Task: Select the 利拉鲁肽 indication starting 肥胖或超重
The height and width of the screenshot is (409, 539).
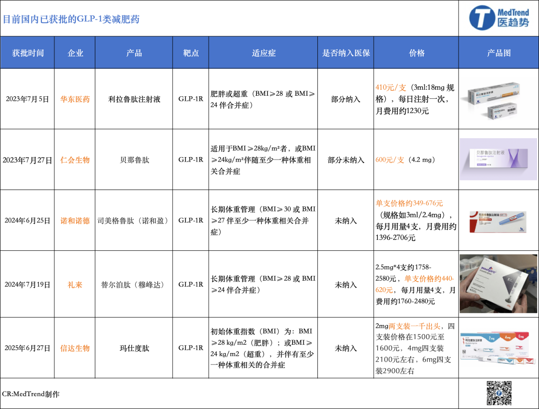Action: [x=263, y=99]
